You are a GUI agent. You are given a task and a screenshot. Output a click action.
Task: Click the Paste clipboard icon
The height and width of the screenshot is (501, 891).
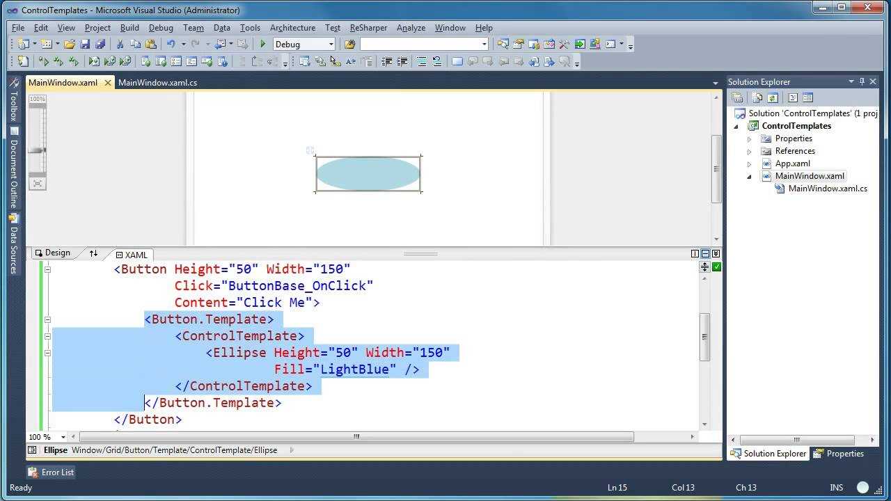pyautogui.click(x=150, y=44)
